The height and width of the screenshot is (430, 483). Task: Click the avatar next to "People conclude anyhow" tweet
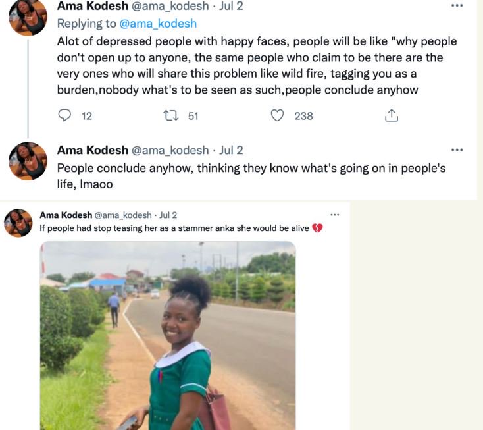28,161
